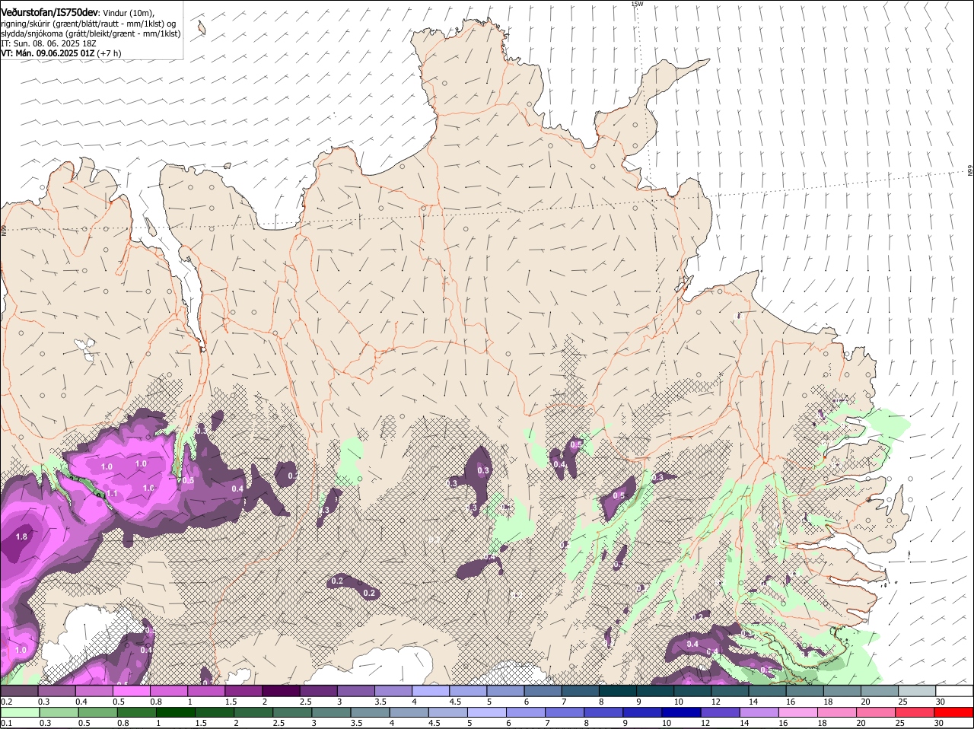This screenshot has width=974, height=729.
Task: Click the 'N99' label on the left edge
Action: 3,229
